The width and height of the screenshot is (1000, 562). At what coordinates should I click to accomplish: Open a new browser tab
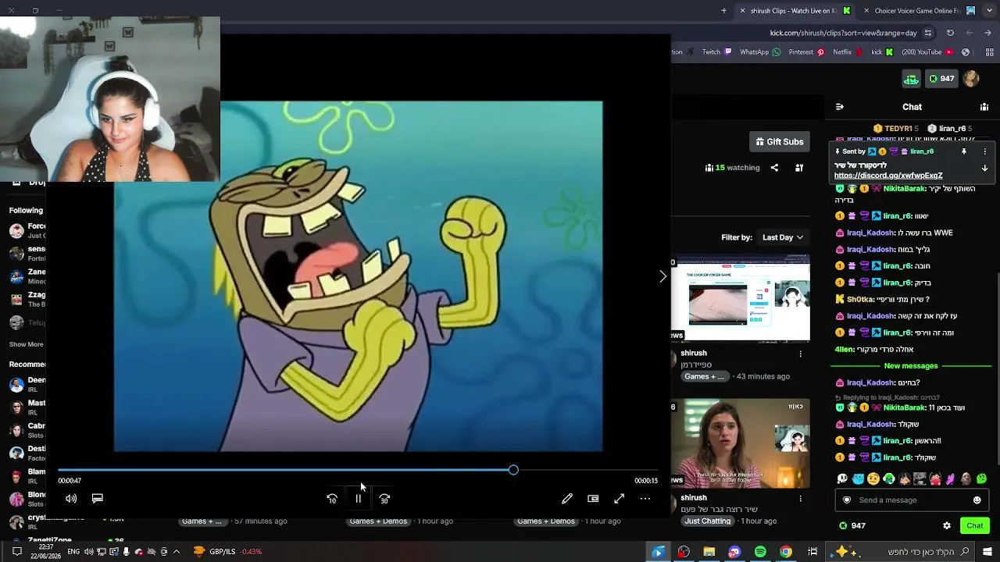[x=723, y=11]
